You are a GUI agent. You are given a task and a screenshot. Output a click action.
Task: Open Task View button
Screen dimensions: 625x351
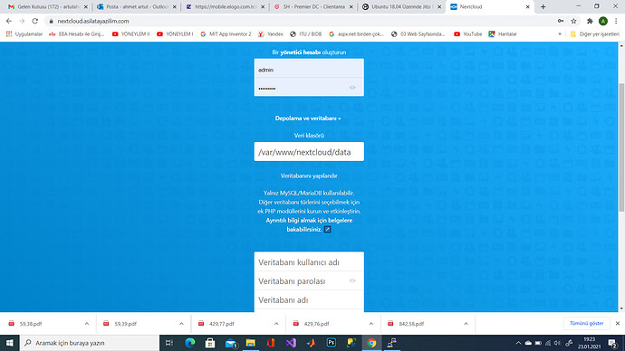pos(169,343)
